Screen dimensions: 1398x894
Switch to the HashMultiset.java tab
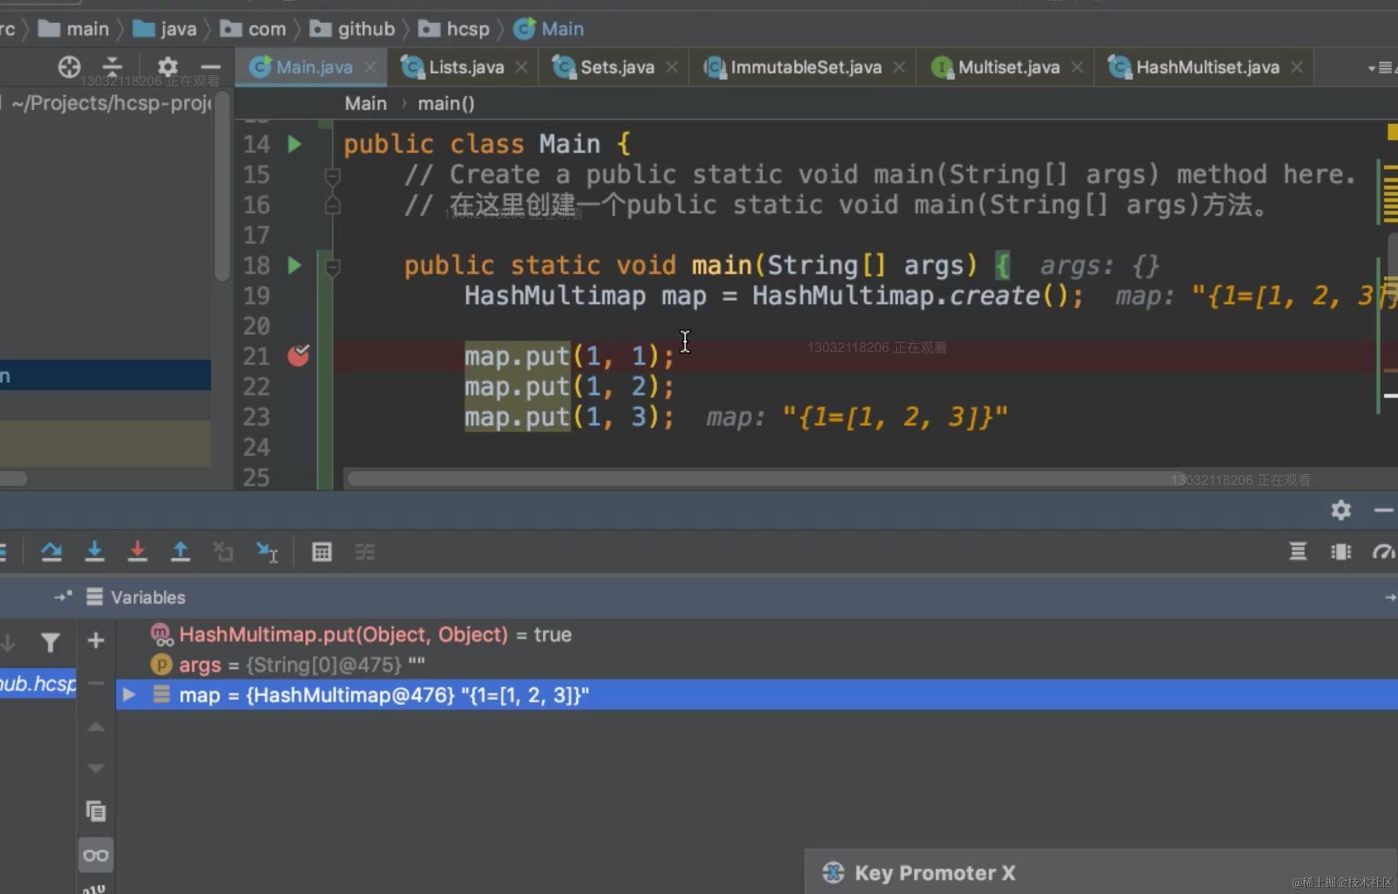1206,67
